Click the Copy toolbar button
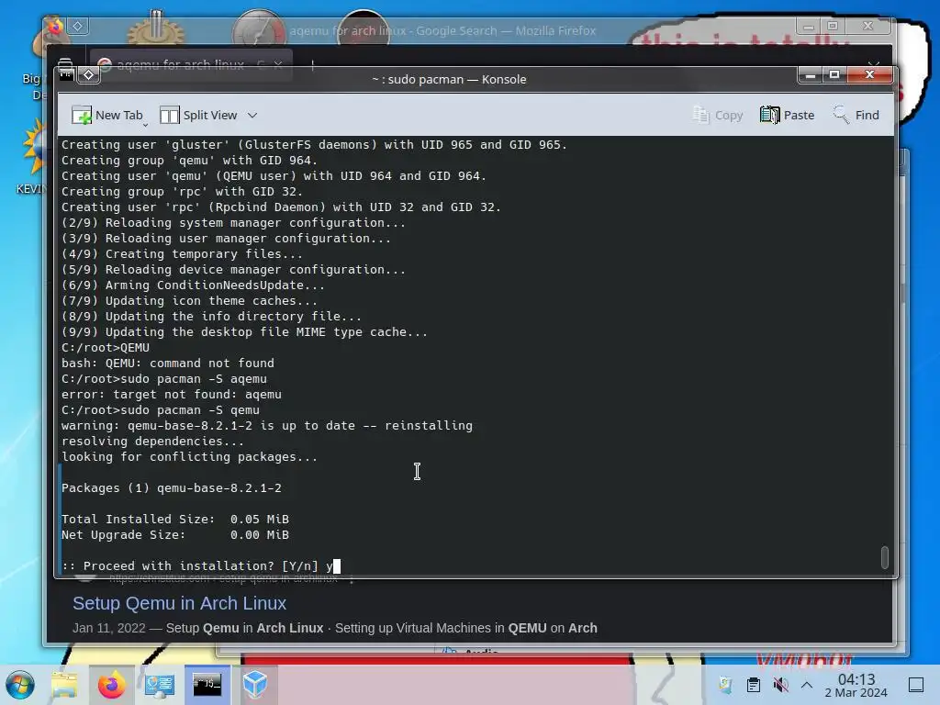This screenshot has height=705, width=940. pos(718,115)
